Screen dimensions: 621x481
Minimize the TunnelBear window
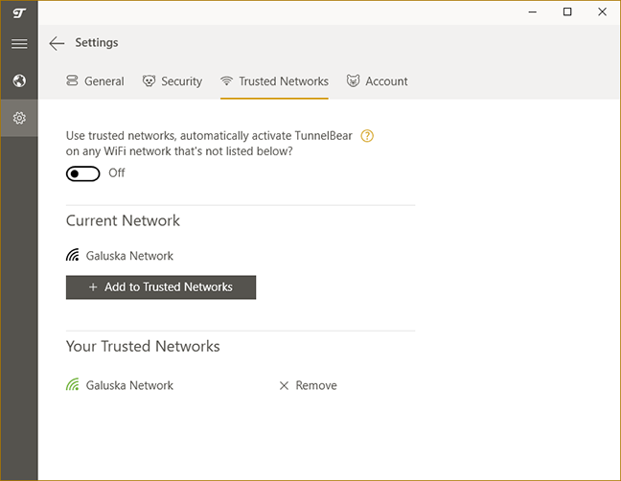533,11
